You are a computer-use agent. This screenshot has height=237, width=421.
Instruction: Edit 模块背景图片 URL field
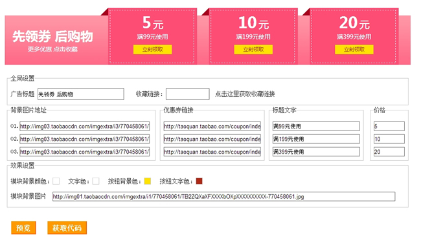223,196
